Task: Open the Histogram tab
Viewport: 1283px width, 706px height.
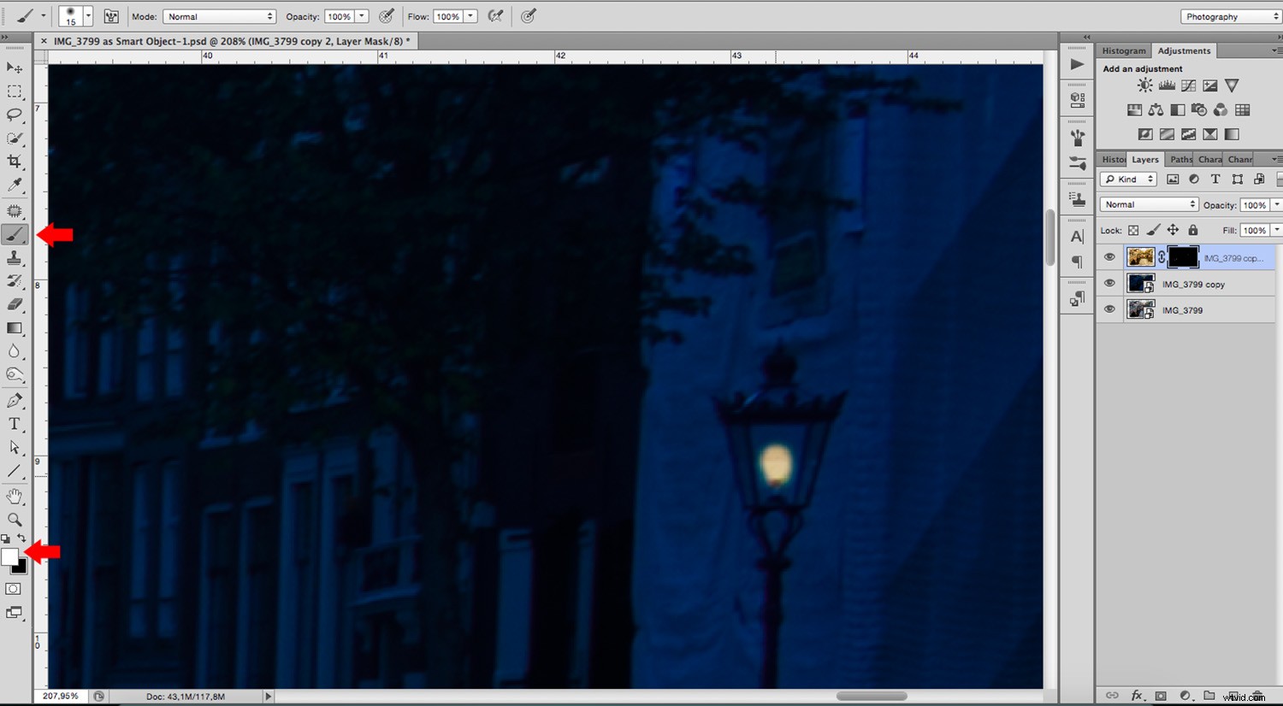Action: click(x=1123, y=50)
